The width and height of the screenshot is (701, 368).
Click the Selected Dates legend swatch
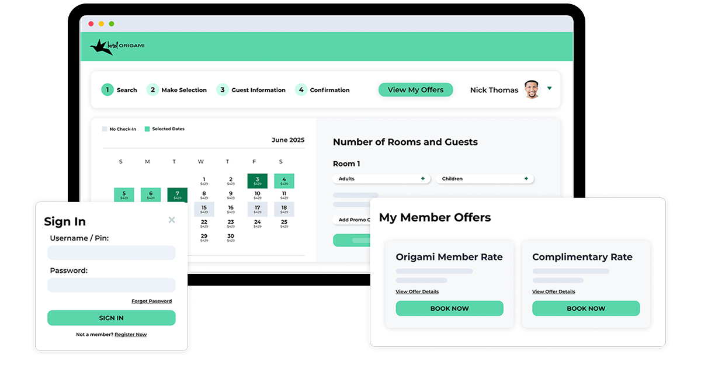(x=147, y=129)
